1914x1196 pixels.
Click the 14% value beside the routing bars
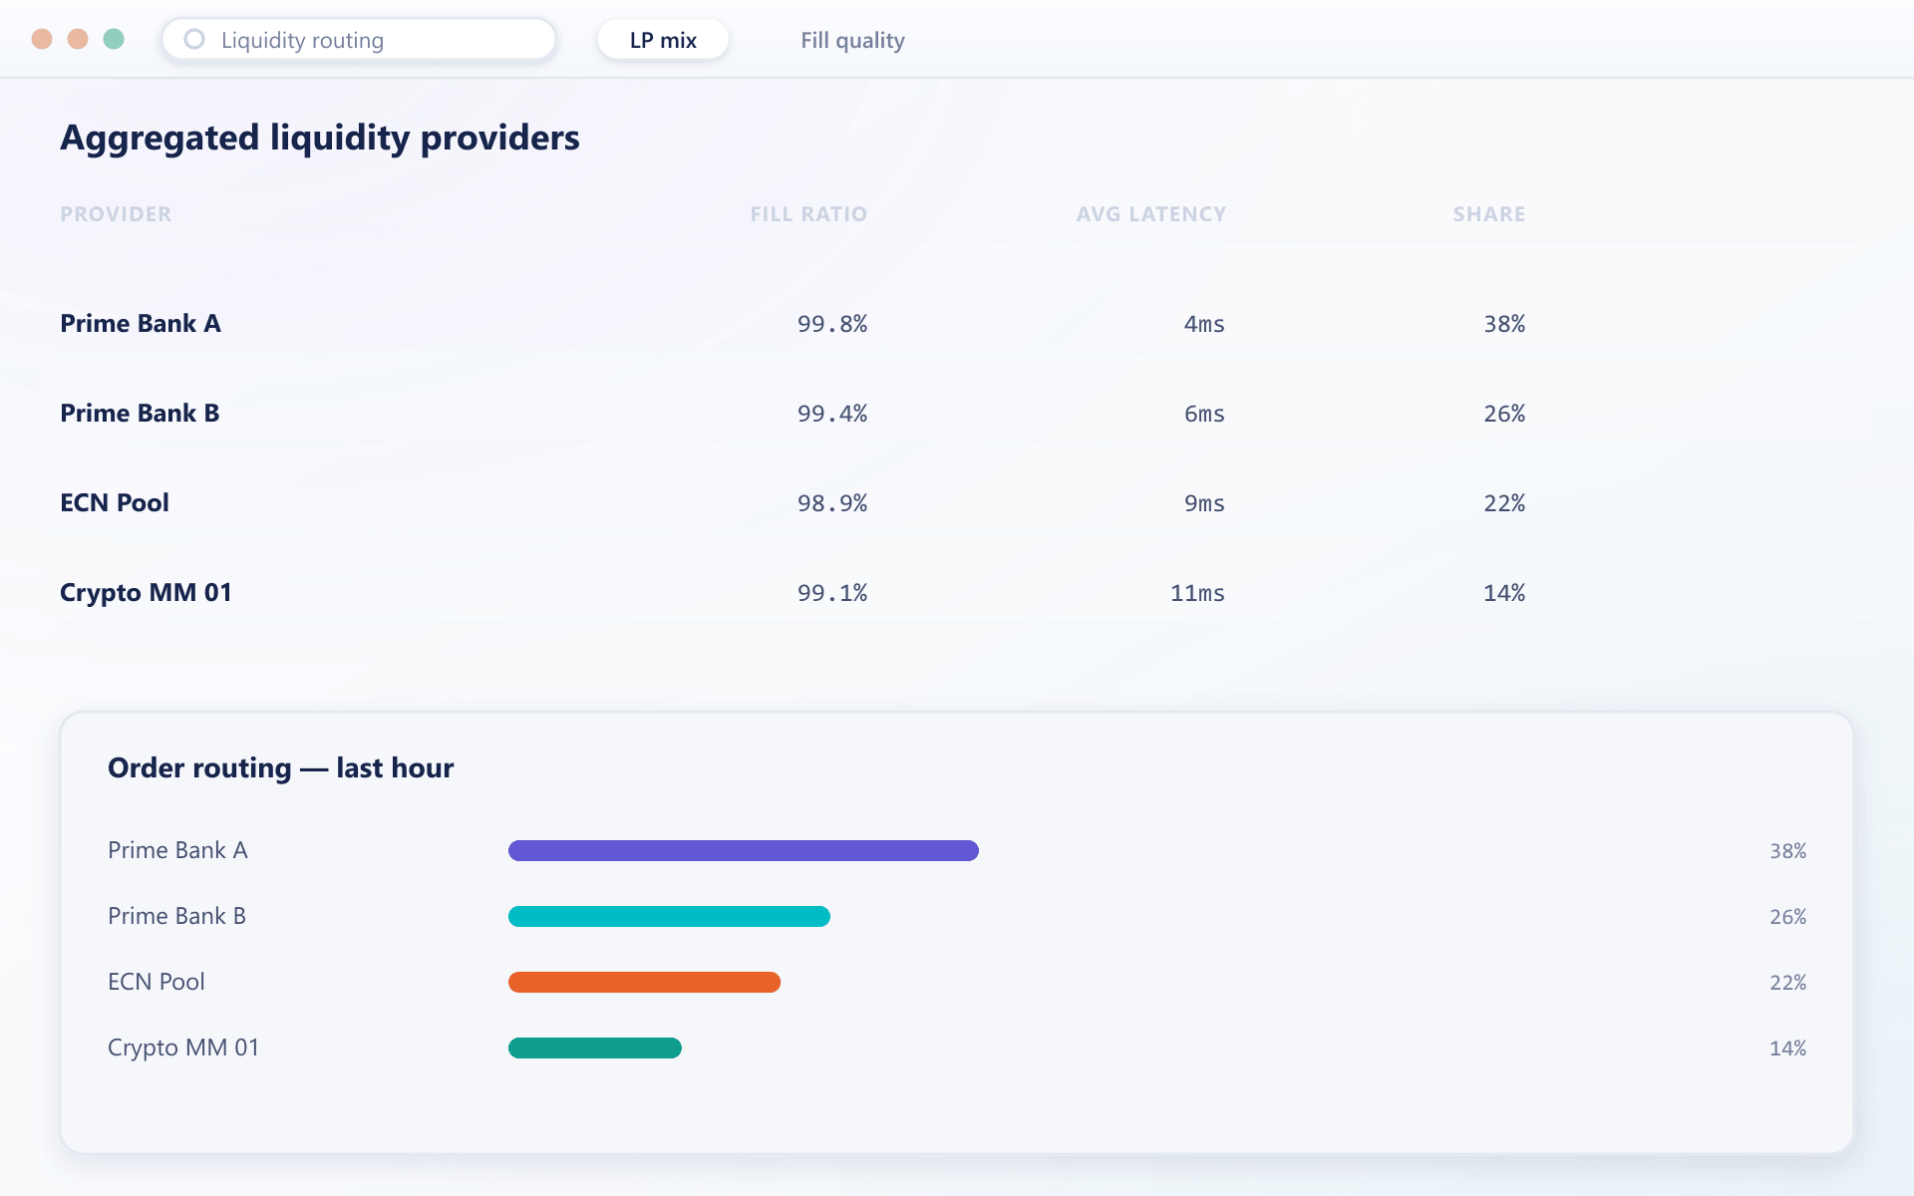[x=1787, y=1048]
